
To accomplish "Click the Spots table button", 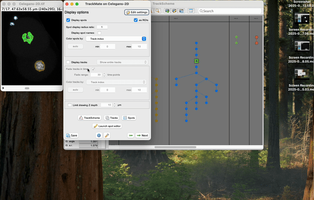I will coord(129,118).
